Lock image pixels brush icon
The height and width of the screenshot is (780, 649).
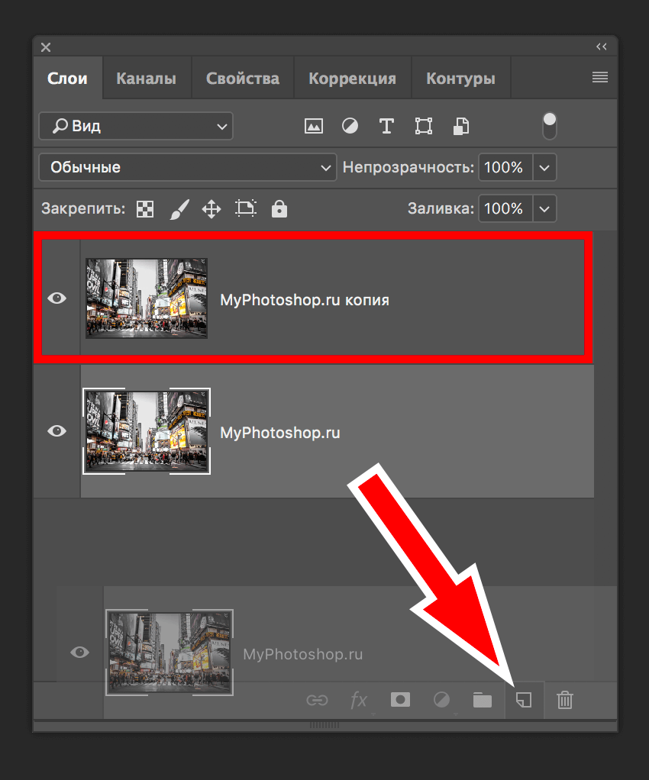[178, 208]
